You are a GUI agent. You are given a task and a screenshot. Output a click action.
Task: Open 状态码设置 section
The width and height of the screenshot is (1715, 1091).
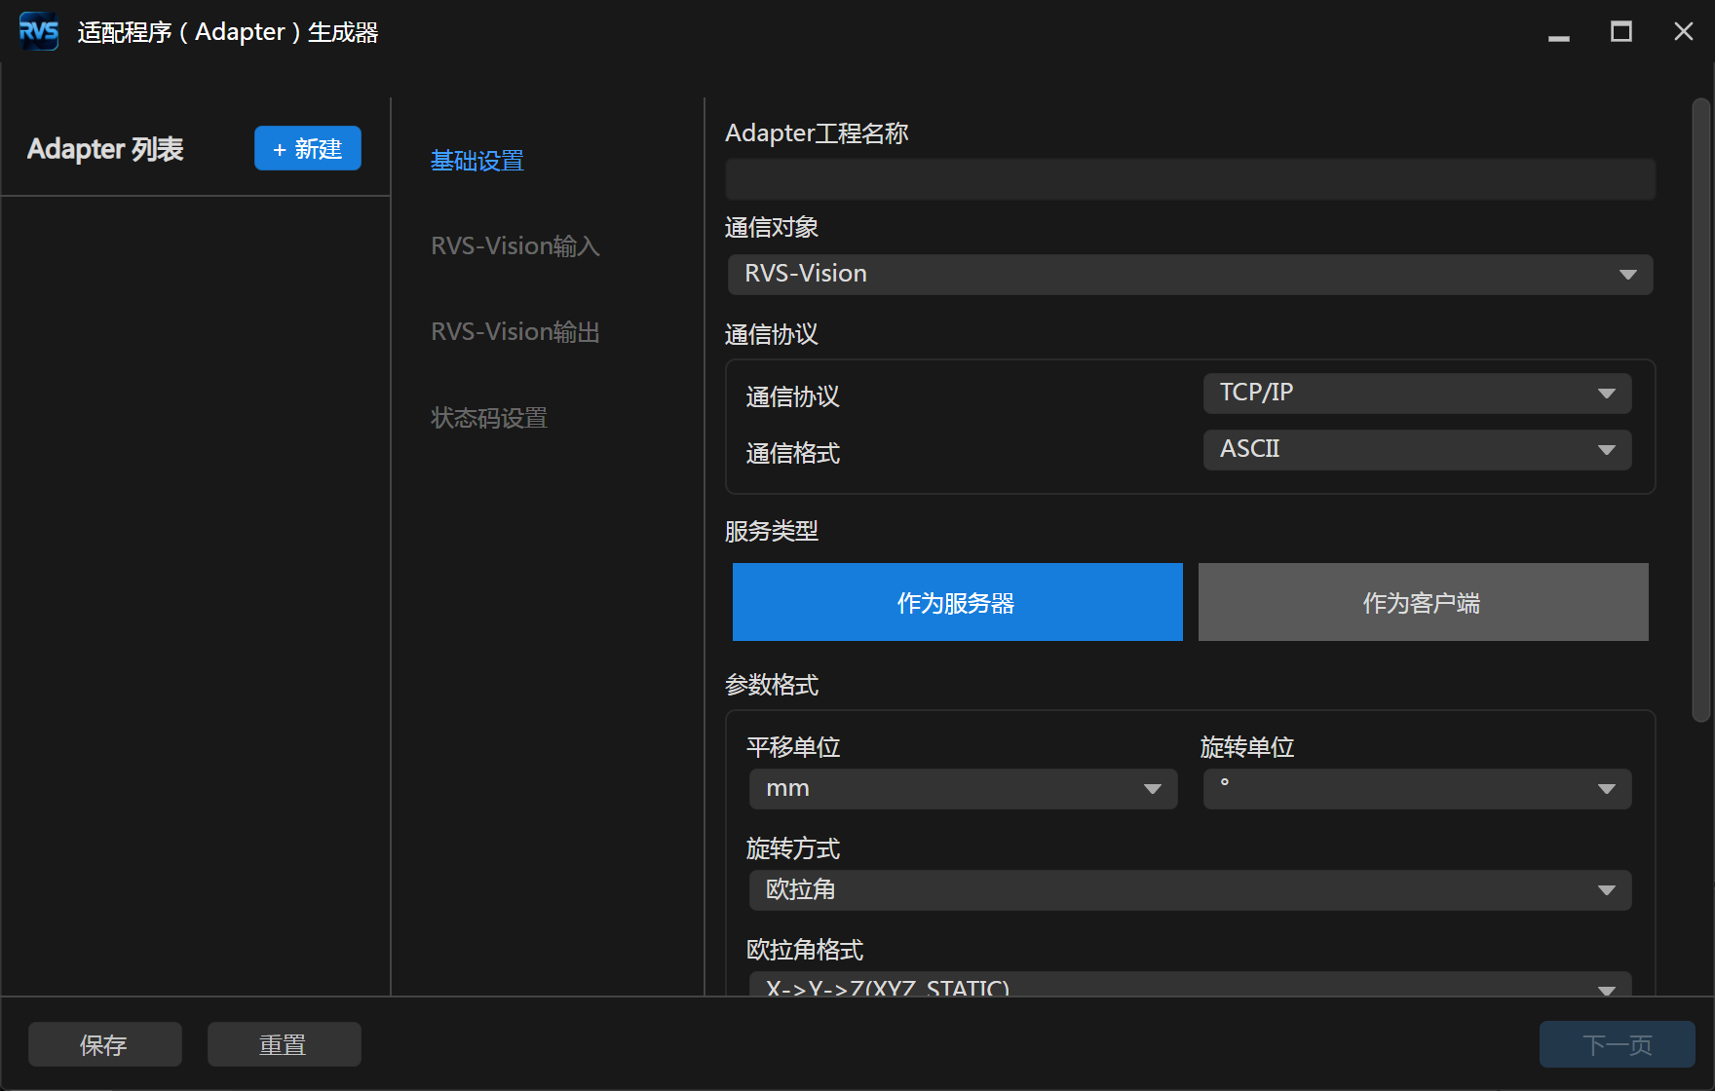(489, 418)
